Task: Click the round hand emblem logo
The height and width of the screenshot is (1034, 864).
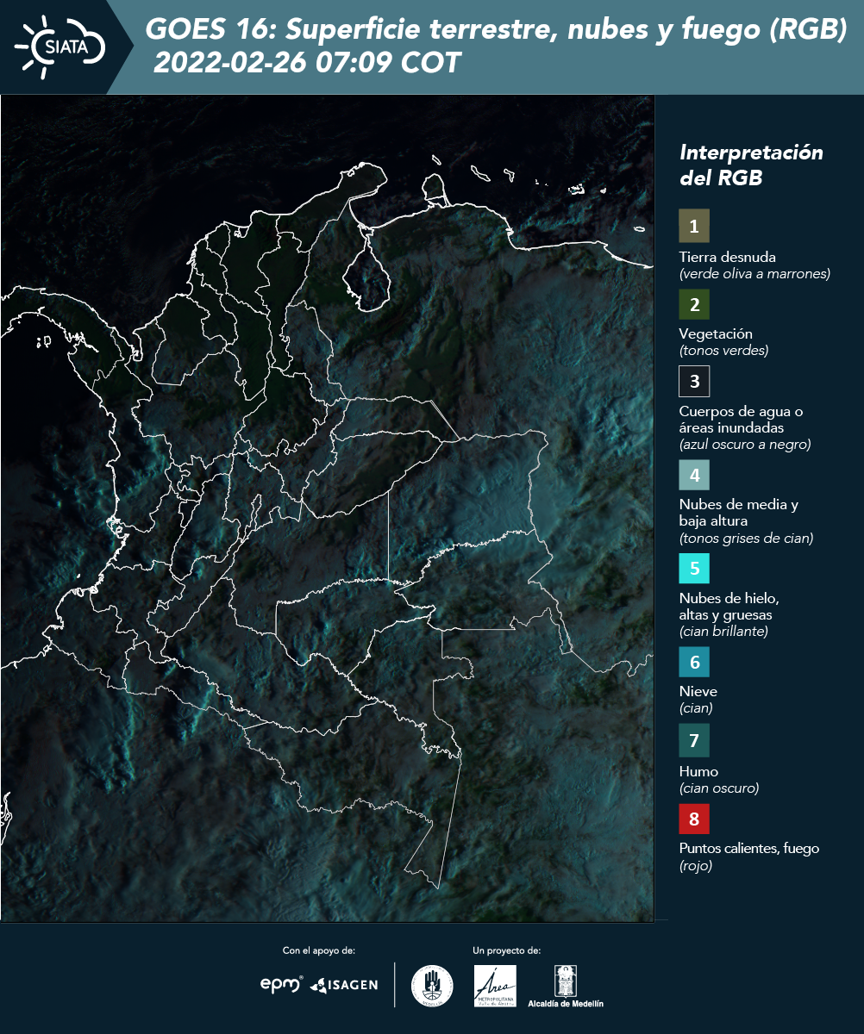Action: pos(432,986)
